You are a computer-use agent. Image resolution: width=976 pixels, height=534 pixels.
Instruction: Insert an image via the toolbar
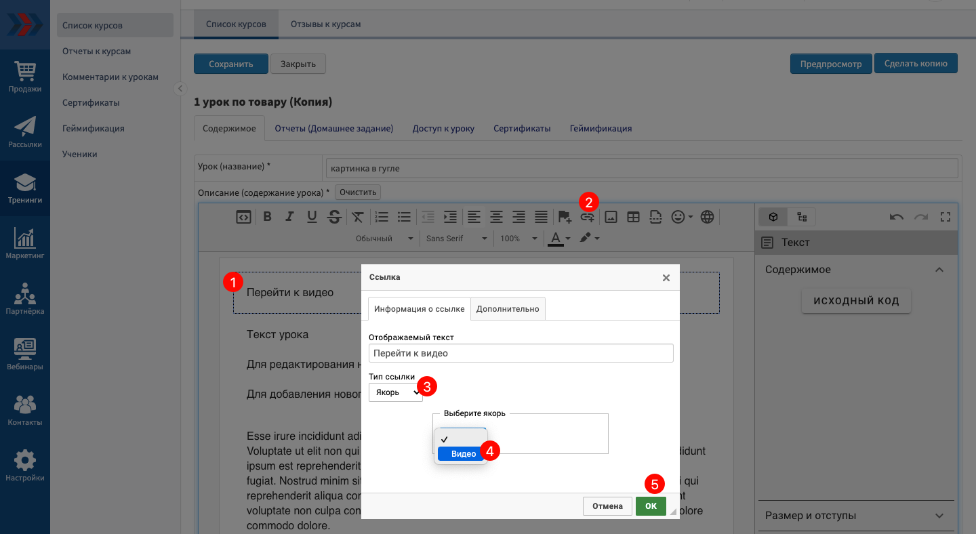pyautogui.click(x=611, y=217)
